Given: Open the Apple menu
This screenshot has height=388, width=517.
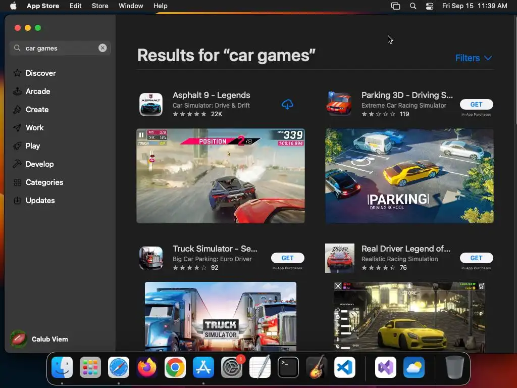Looking at the screenshot, I should 13,6.
